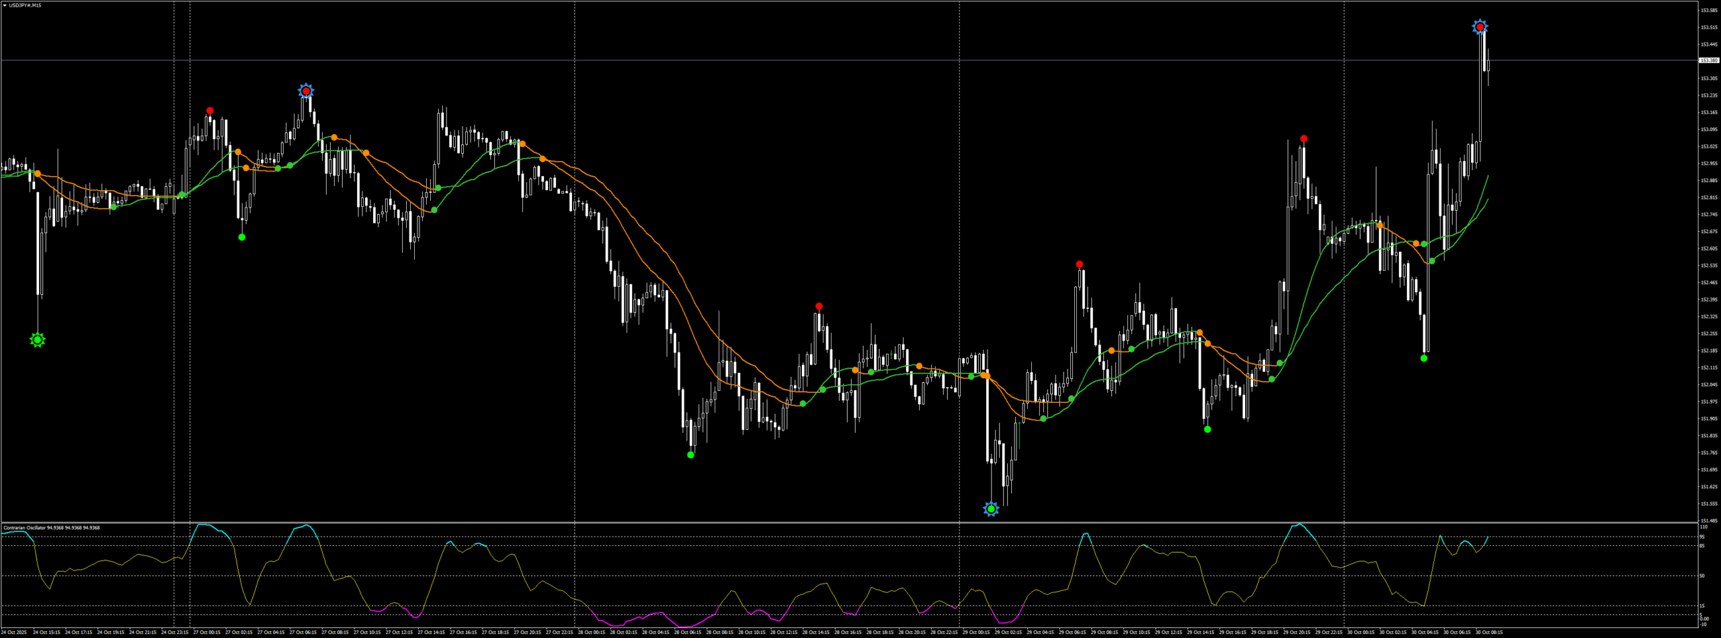Click the red dot above 28 Oct 14:15 peak

point(819,306)
